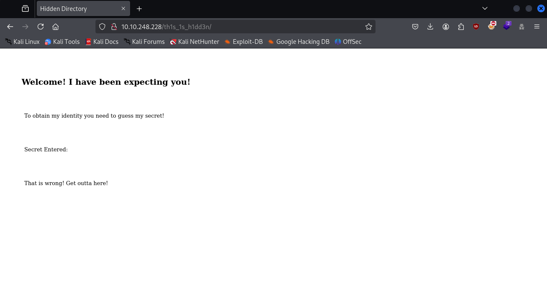Viewport: 547px width, 288px height.
Task: Open the Kali Tools bookmark
Action: [x=62, y=42]
